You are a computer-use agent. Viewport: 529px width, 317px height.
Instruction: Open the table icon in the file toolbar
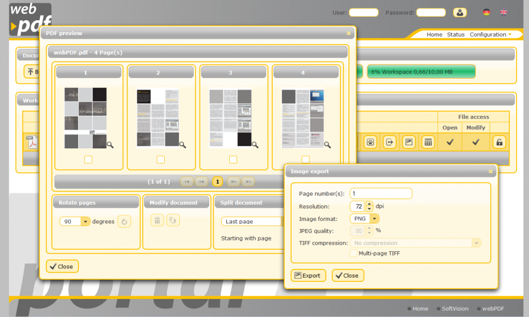point(428,142)
